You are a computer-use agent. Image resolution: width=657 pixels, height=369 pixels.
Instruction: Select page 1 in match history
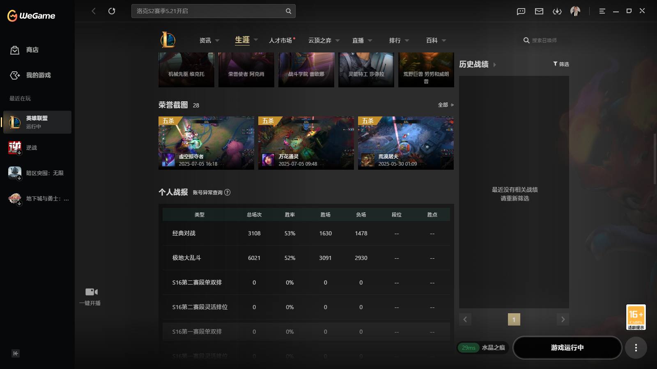514,319
